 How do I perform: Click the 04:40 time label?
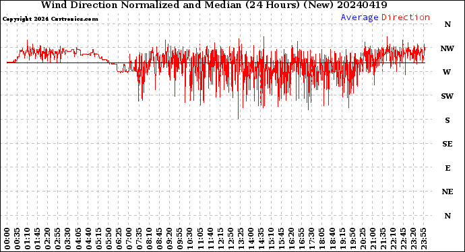(x=88, y=239)
